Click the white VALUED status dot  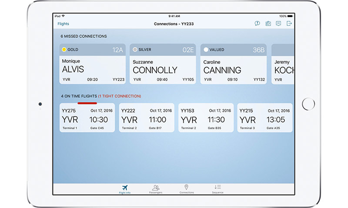[x=206, y=50]
